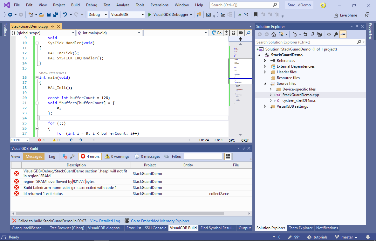Switch to the Team Explorer tab

tap(300, 228)
